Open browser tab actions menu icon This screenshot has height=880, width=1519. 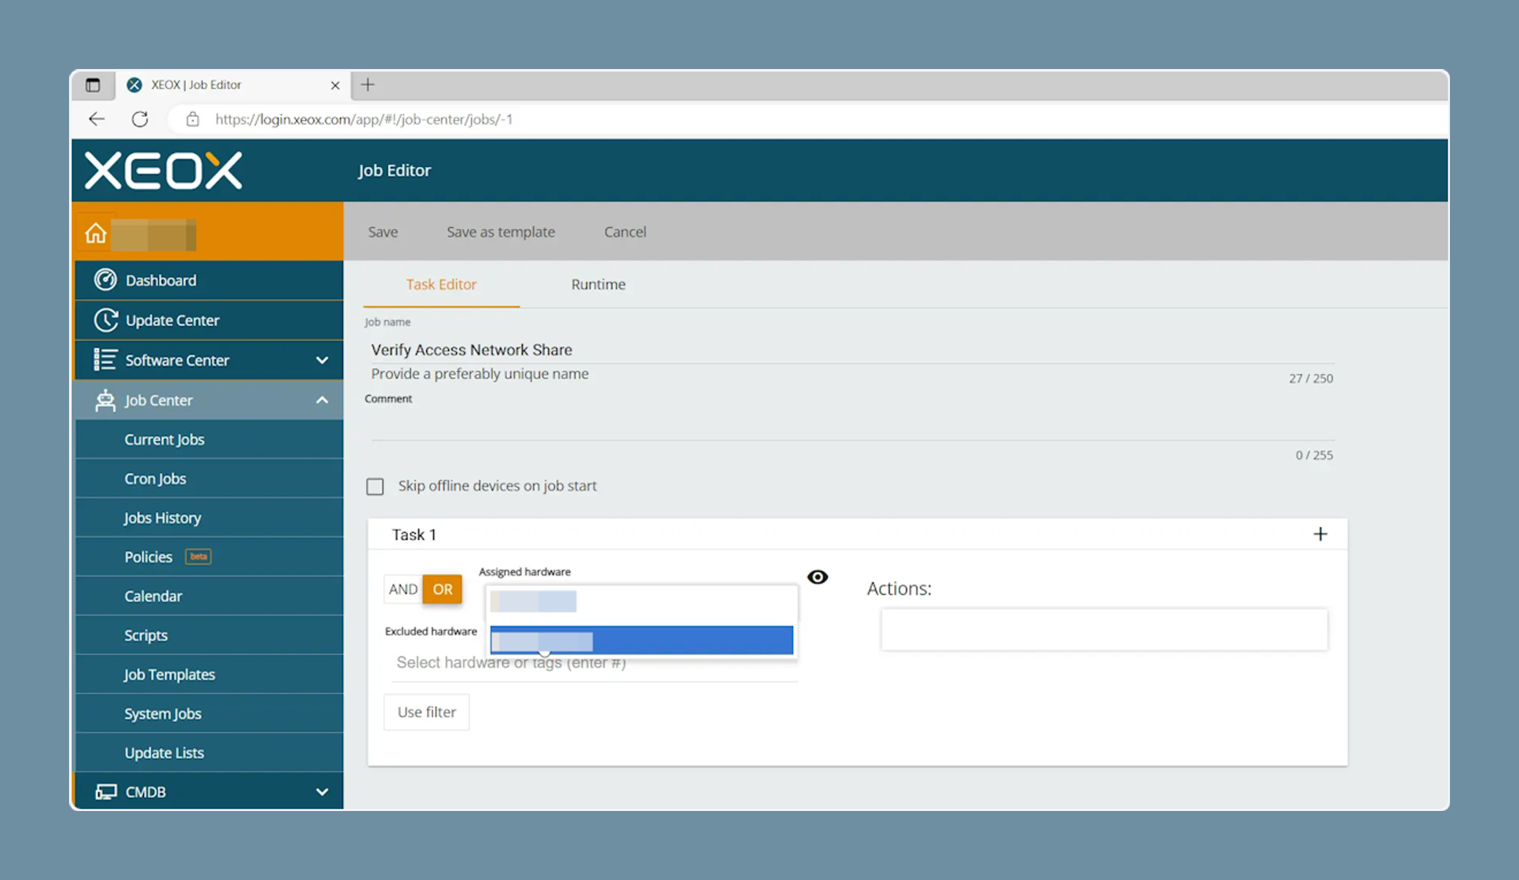(x=93, y=85)
